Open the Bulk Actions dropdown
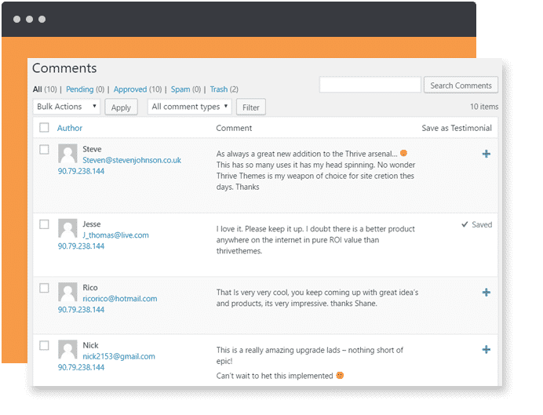 pyautogui.click(x=67, y=107)
